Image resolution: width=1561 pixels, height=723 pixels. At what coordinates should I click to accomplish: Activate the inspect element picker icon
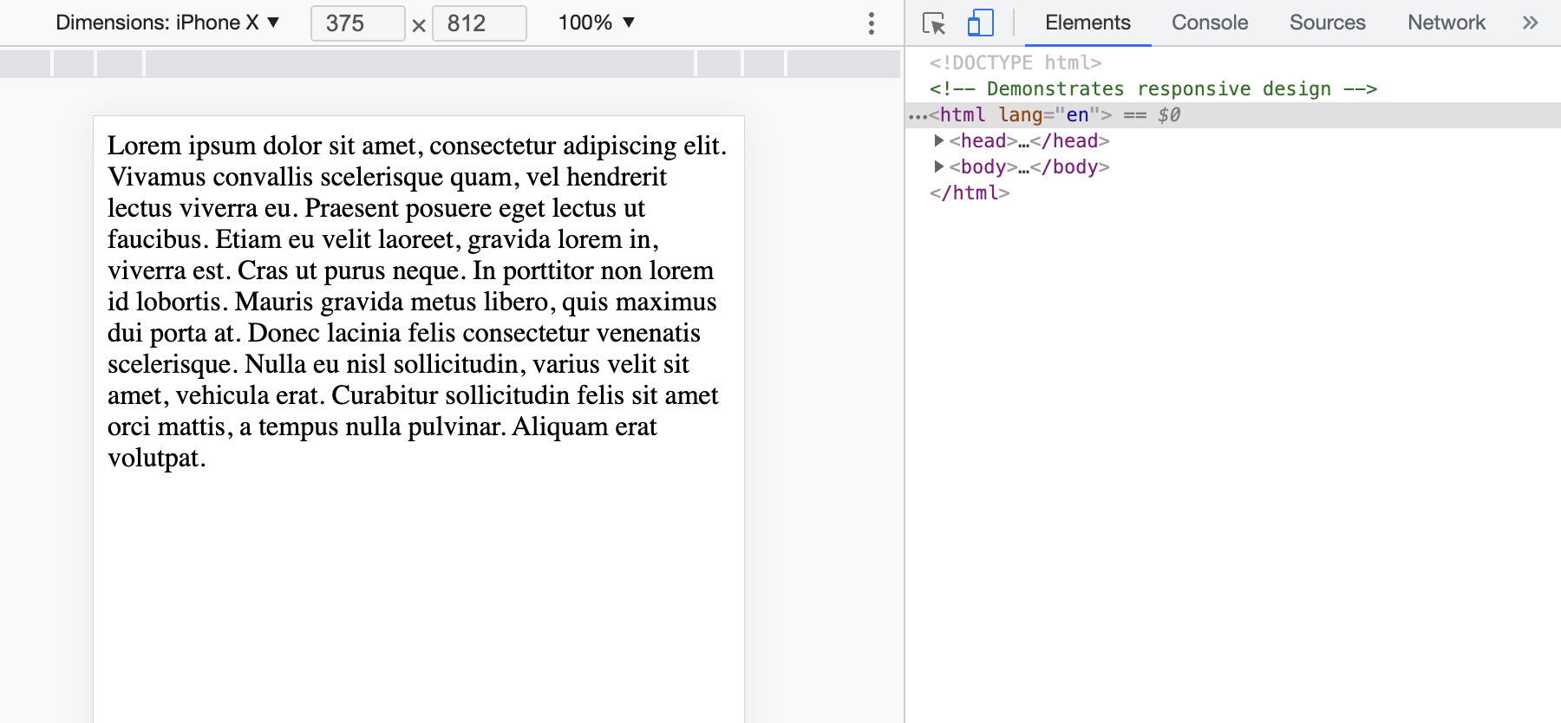click(934, 23)
